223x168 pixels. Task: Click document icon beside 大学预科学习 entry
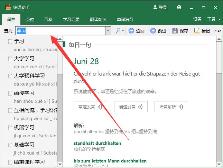[x=10, y=76]
